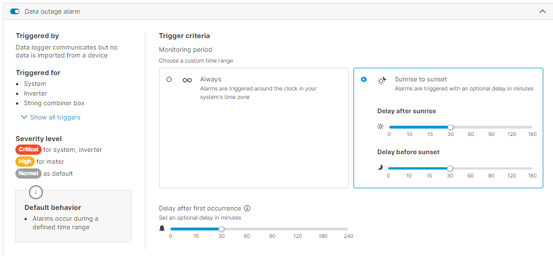The width and height of the screenshot is (553, 256).
Task: Click the Show all triggers link text
Action: [x=55, y=117]
